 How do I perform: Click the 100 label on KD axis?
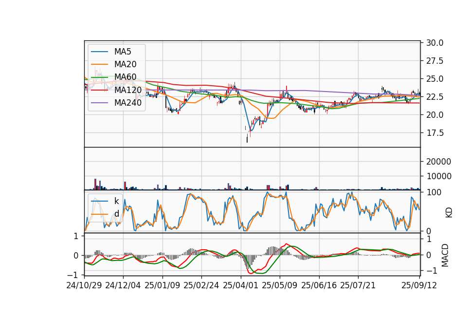(433, 192)
